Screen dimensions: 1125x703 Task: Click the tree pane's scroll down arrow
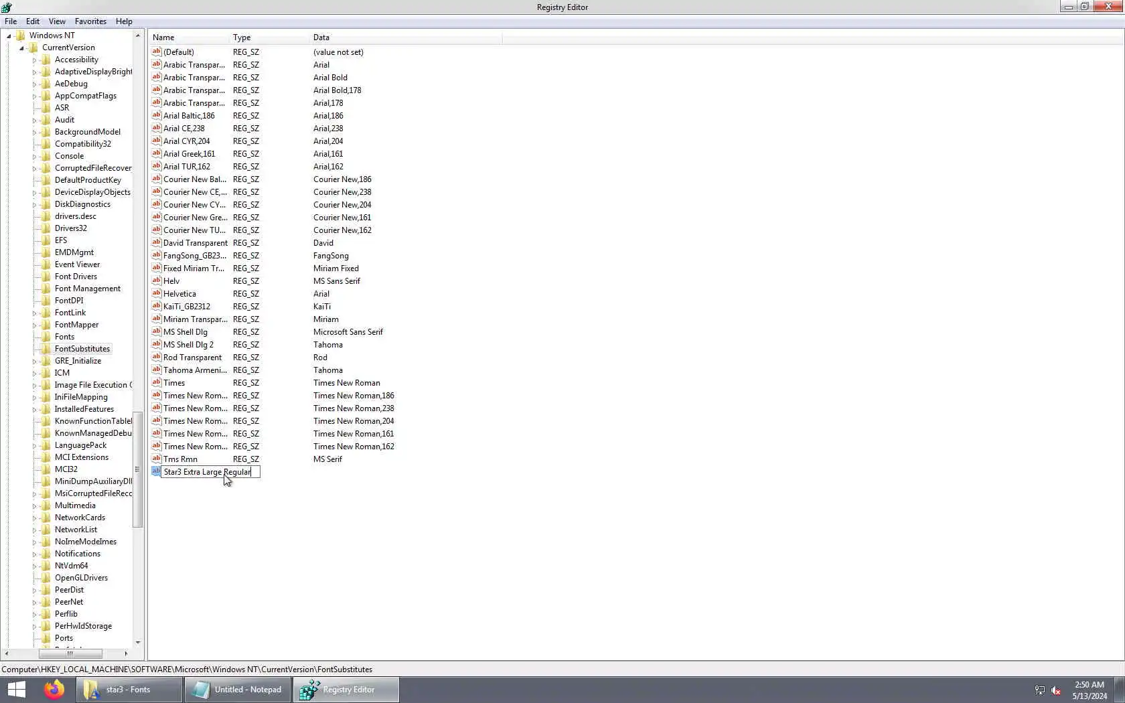(x=138, y=643)
